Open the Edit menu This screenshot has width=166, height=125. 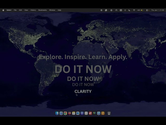20,10
